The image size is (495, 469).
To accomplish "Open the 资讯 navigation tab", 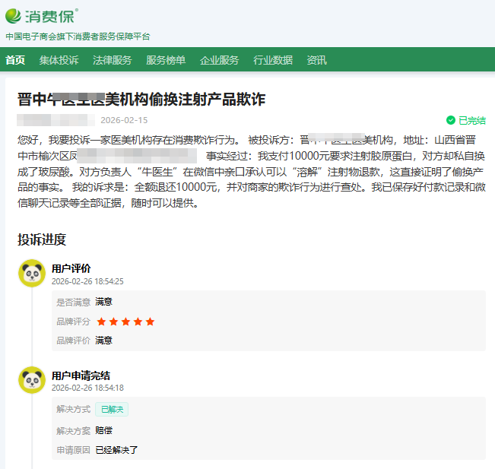I will [x=317, y=60].
